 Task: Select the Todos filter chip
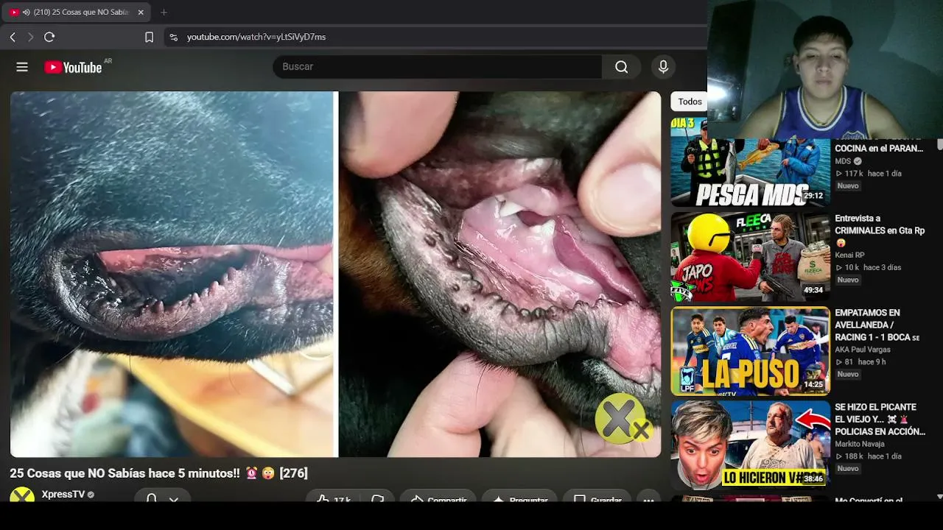690,102
